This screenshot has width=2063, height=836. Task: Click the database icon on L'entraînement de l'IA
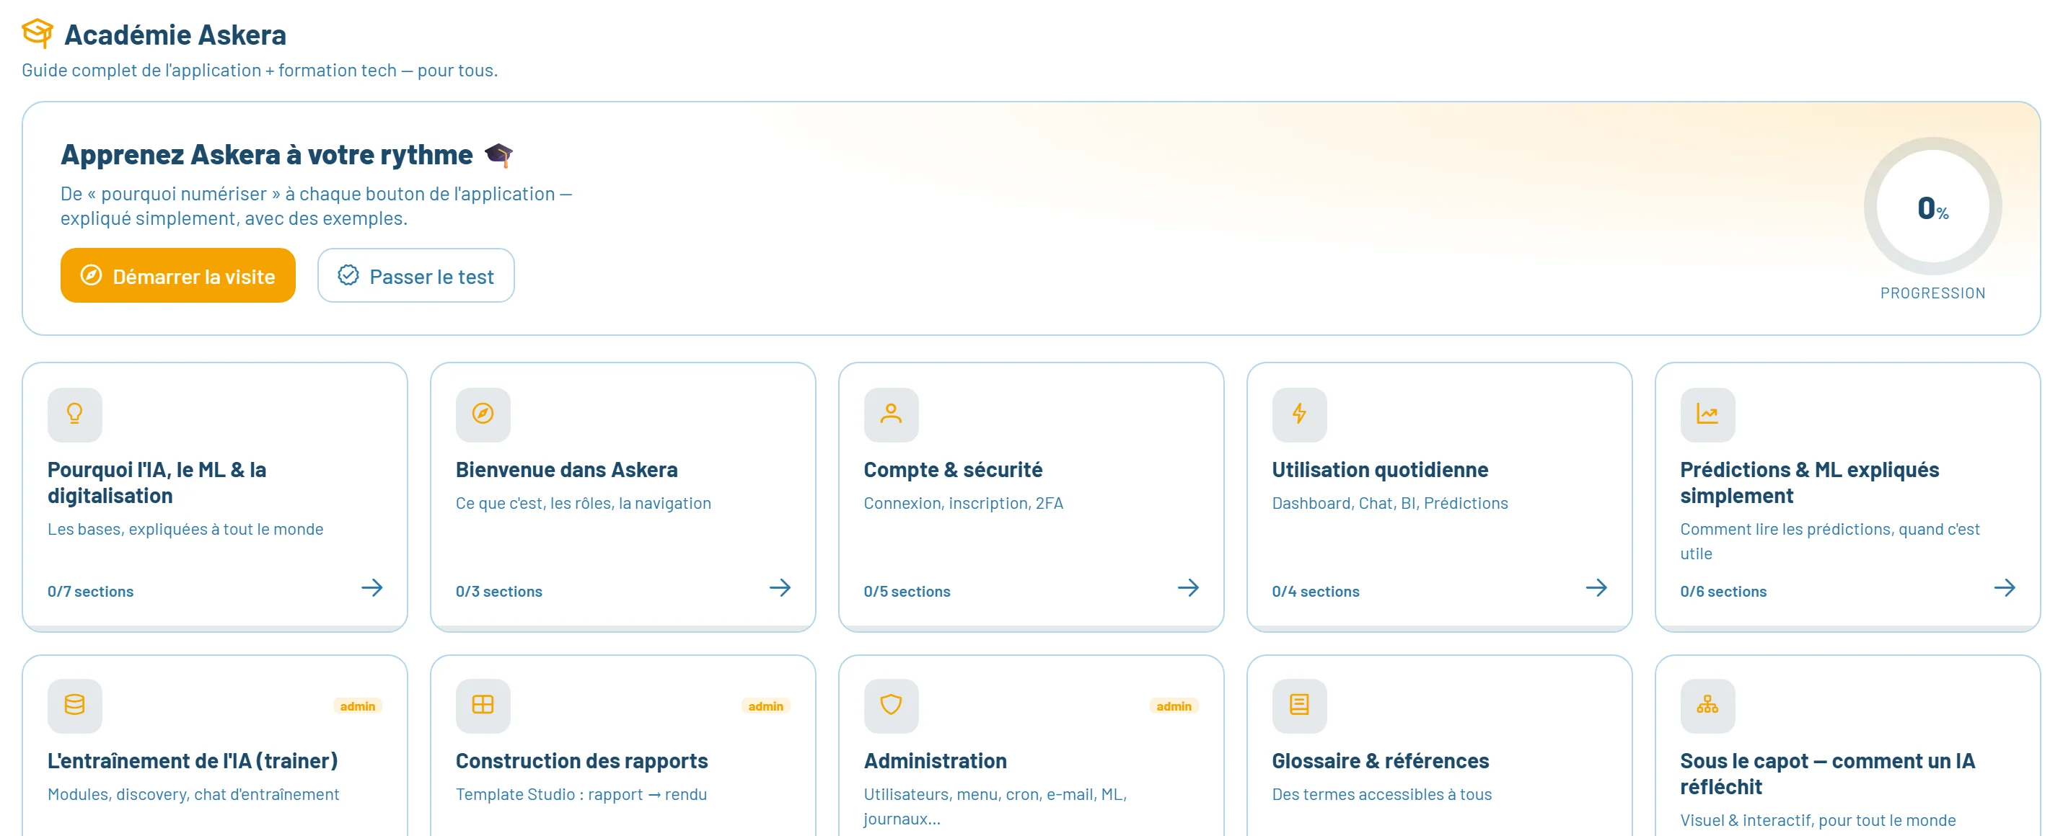click(74, 706)
